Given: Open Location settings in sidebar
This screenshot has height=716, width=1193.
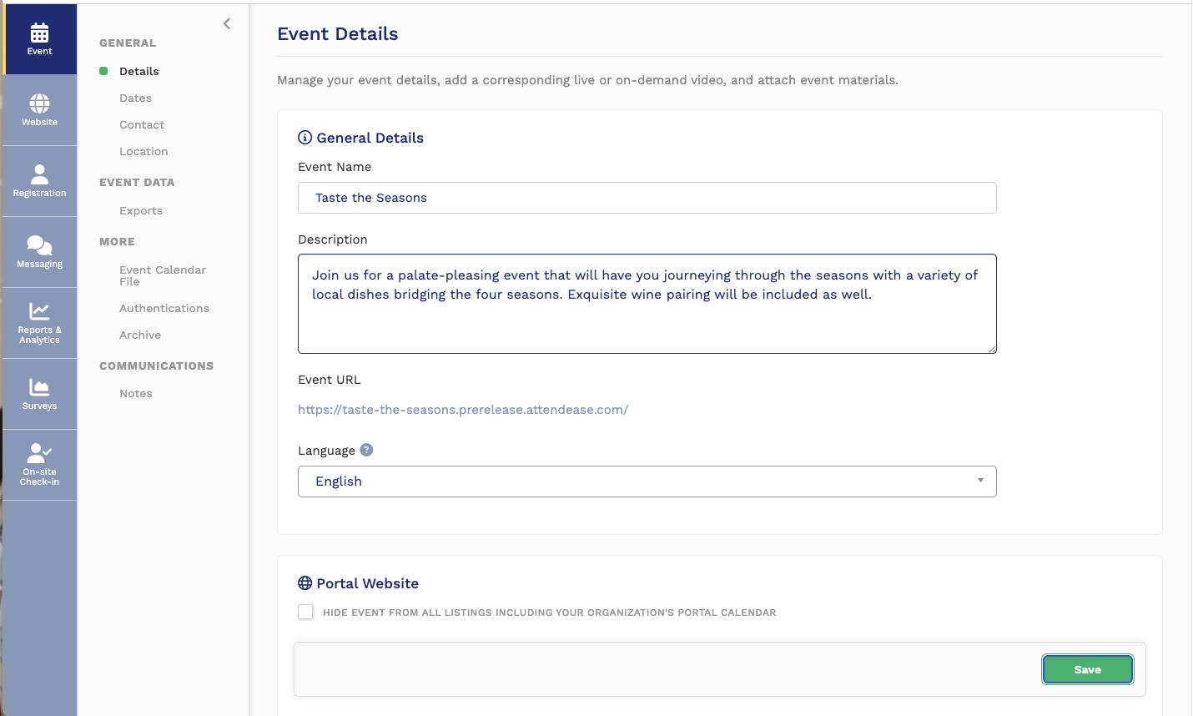Looking at the screenshot, I should pos(143,151).
